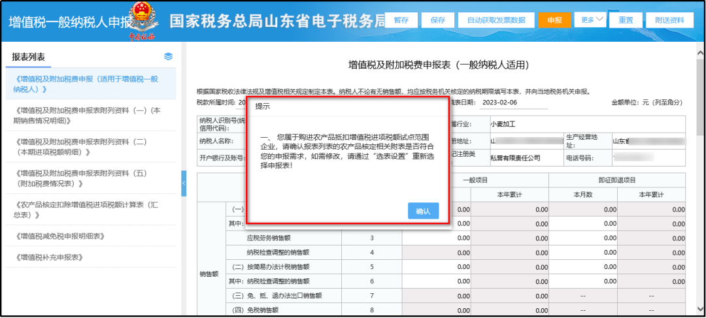Click the 一般项目 column header
Image resolution: width=706 pixels, height=318 pixels.
click(475, 180)
